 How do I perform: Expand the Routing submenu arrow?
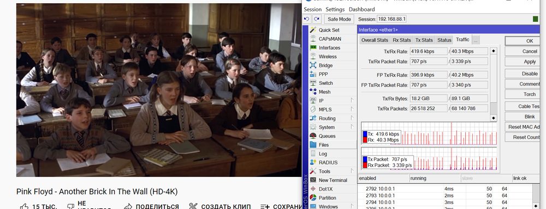click(352, 118)
